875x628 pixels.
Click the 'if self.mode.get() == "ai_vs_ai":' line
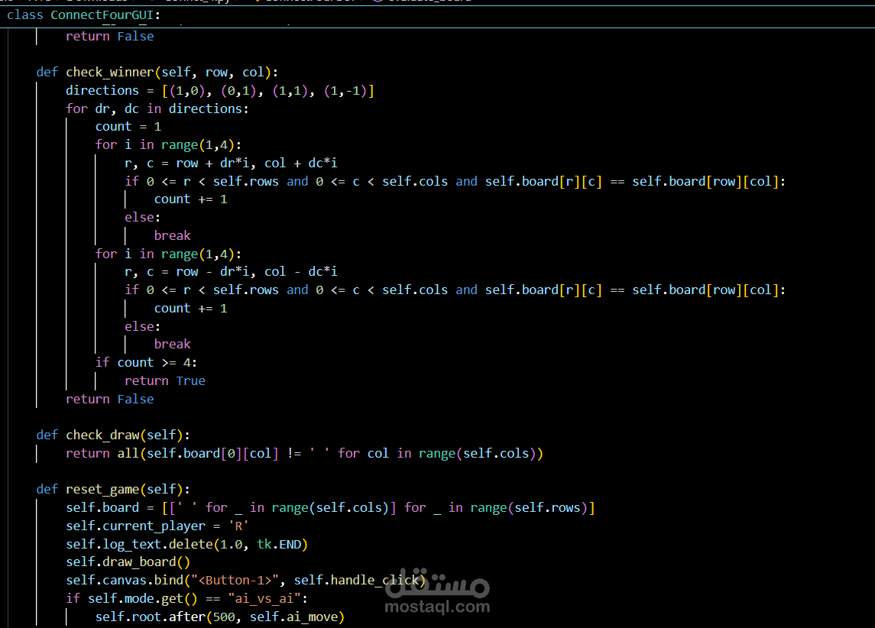click(x=187, y=598)
